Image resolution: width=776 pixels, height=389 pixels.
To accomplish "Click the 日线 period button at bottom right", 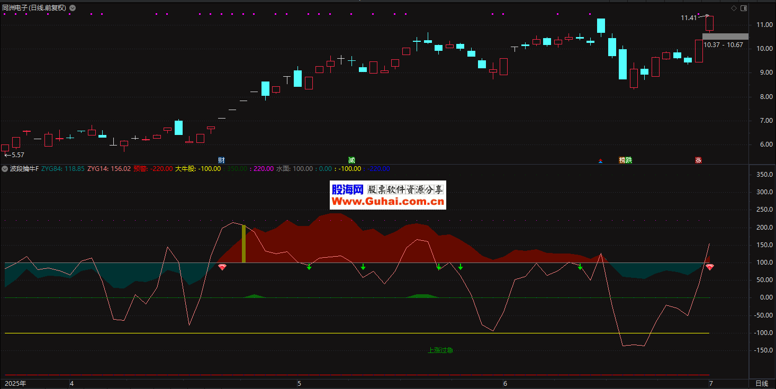I will (x=762, y=384).
